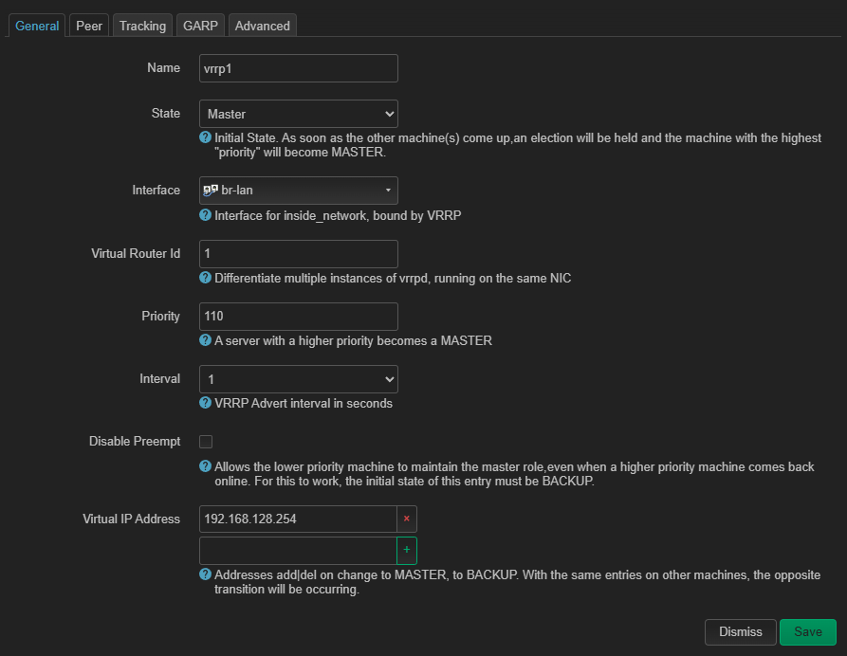The image size is (847, 656).
Task: Click the help icon under Priority field
Action: click(x=205, y=340)
